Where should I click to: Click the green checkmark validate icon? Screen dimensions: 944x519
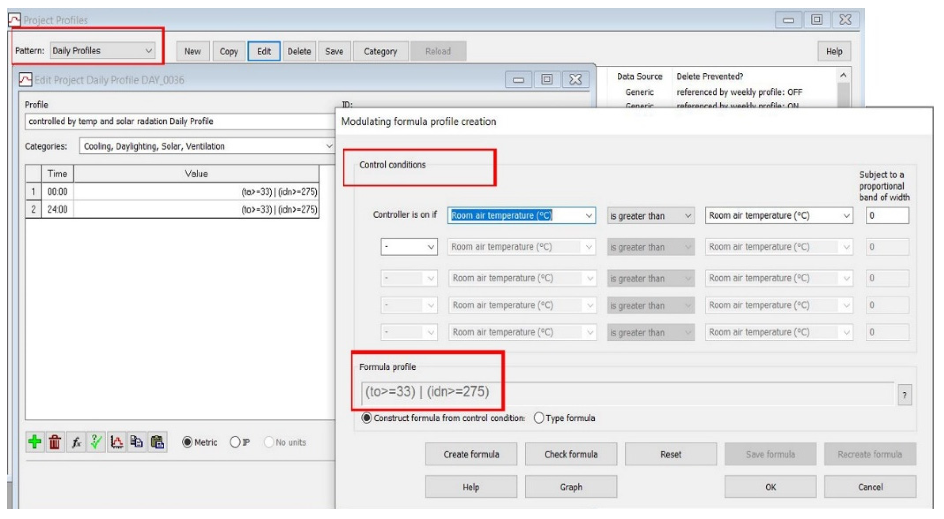(96, 442)
